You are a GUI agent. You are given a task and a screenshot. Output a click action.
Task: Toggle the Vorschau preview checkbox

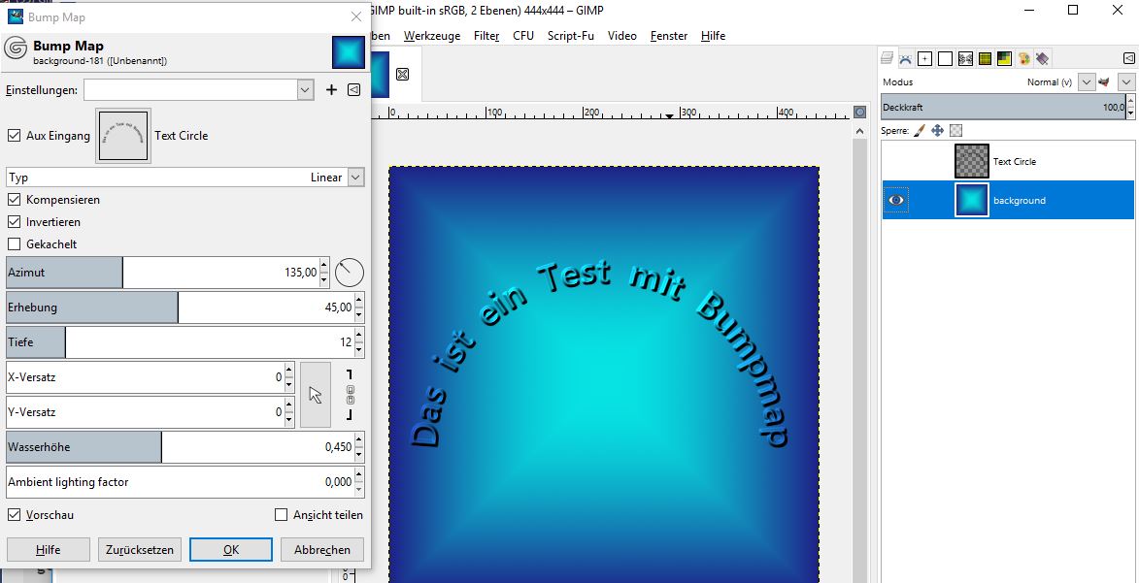coord(14,515)
